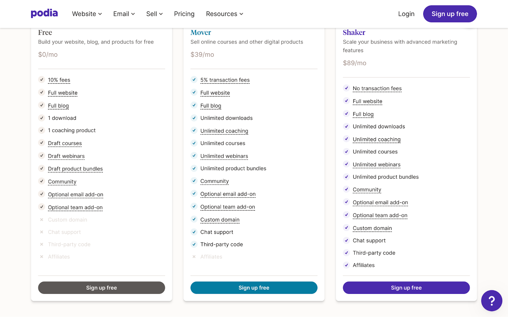508x317 pixels.
Task: Click the checkmark beside Shaker plan Affiliates
Action: [x=346, y=265]
